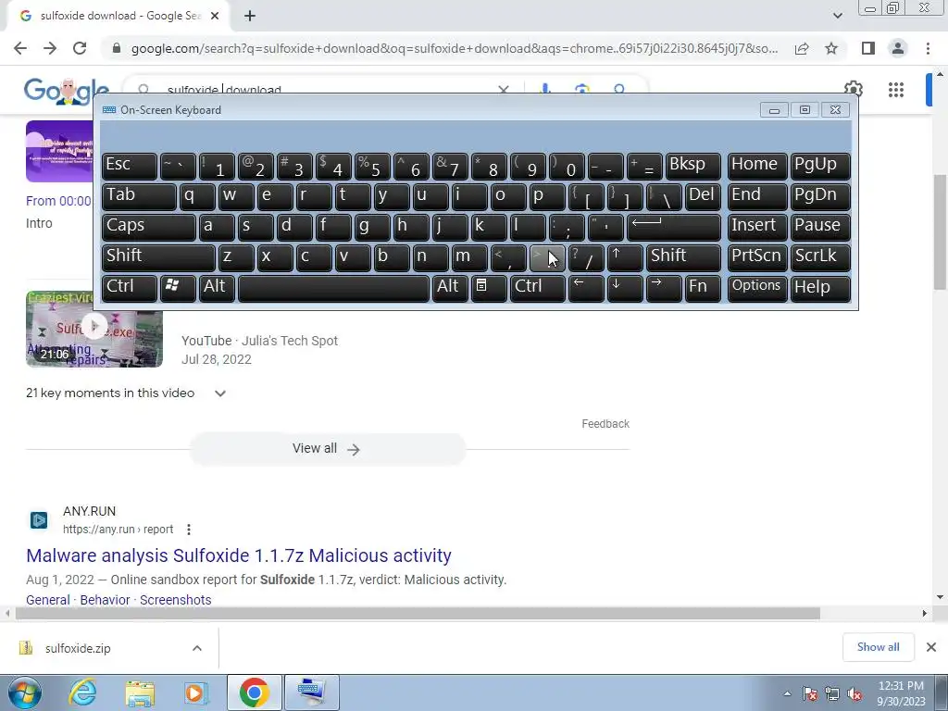Launch Internet Explorer from the taskbar
The image size is (948, 711).
[x=82, y=692]
